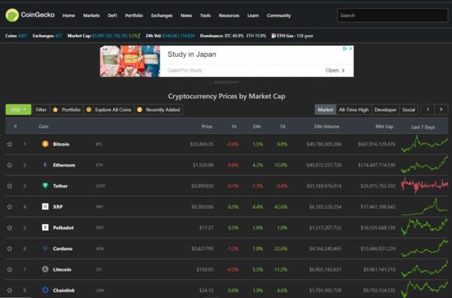Click the Bitcoin coin icon
Image resolution: width=452 pixels, height=298 pixels.
(45, 144)
